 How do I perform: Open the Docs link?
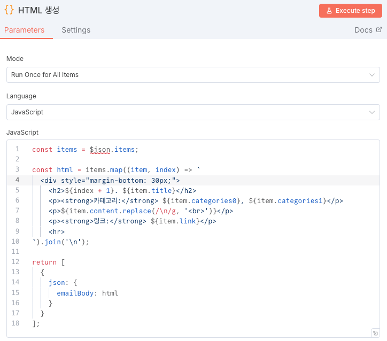(x=363, y=30)
